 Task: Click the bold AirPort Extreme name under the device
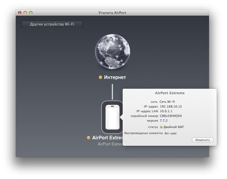(x=107, y=138)
